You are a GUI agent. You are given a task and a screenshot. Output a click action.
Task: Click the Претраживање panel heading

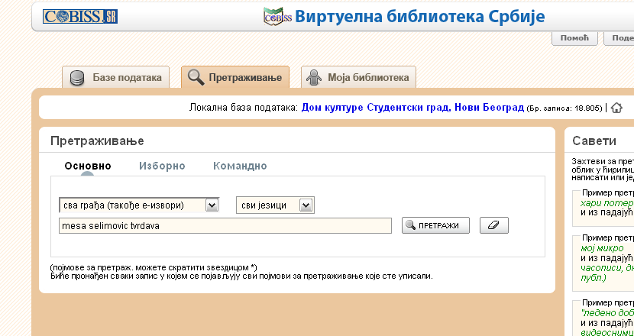[x=97, y=141]
